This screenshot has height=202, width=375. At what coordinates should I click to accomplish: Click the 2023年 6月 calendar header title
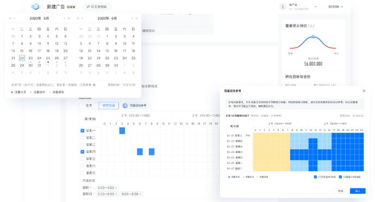[x=107, y=18]
